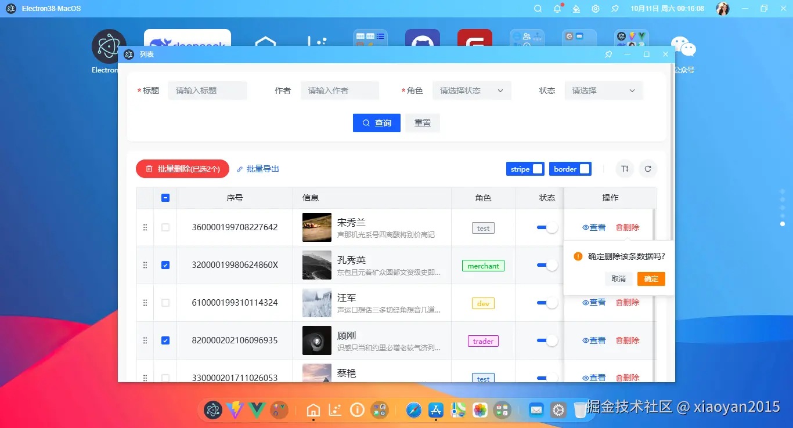The height and width of the screenshot is (428, 793).
Task: Click the Tt text-size icon above the table
Action: 624,169
